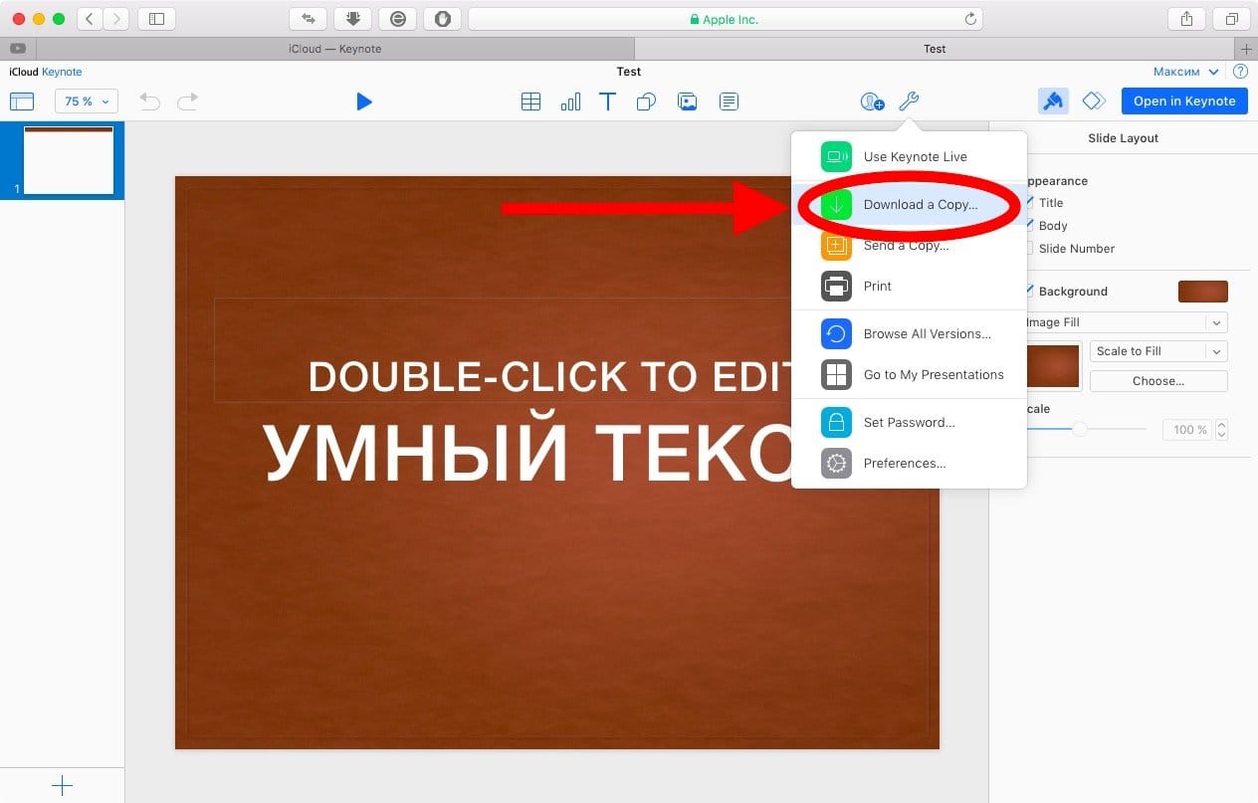Viewport: 1258px width, 803px height.
Task: Select Print from the menu
Action: pyautogui.click(x=909, y=287)
